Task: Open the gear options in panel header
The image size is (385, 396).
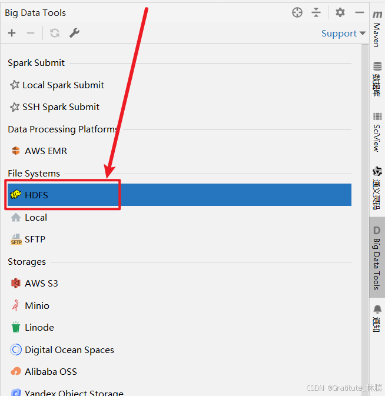Action: coord(340,12)
